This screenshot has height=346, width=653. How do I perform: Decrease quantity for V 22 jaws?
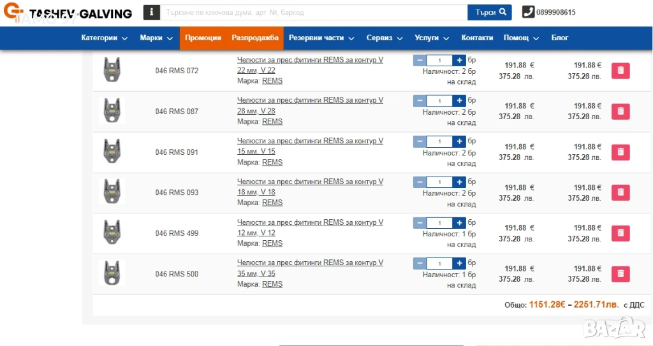(420, 61)
